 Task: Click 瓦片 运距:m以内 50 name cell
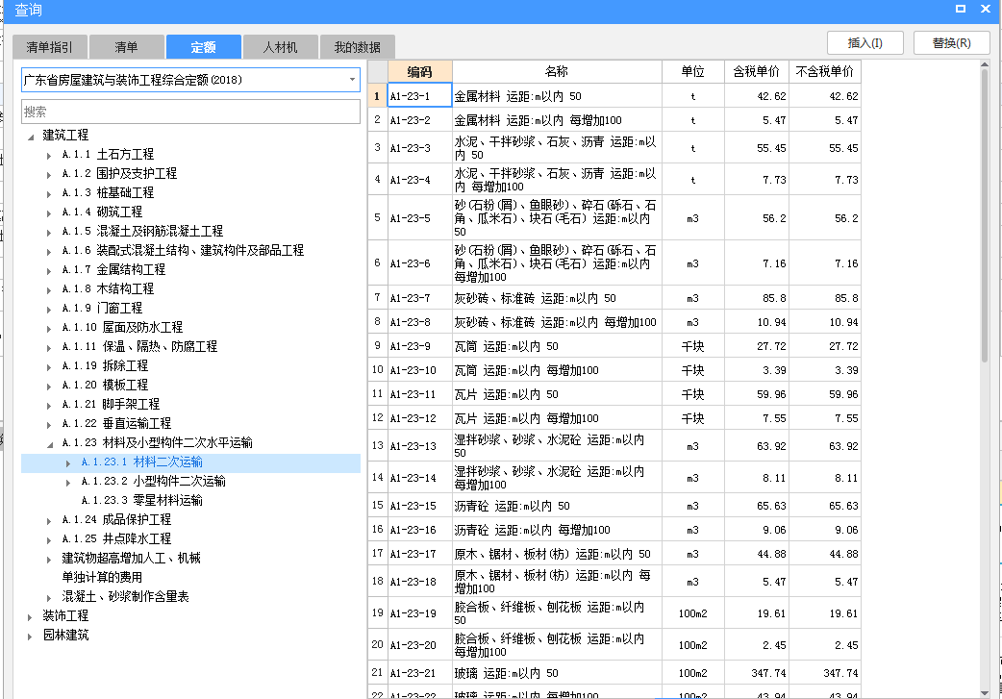[557, 394]
